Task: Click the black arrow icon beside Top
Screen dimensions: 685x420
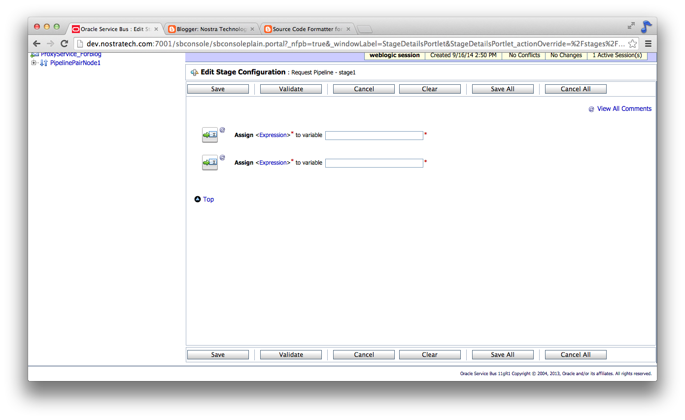Action: click(198, 199)
